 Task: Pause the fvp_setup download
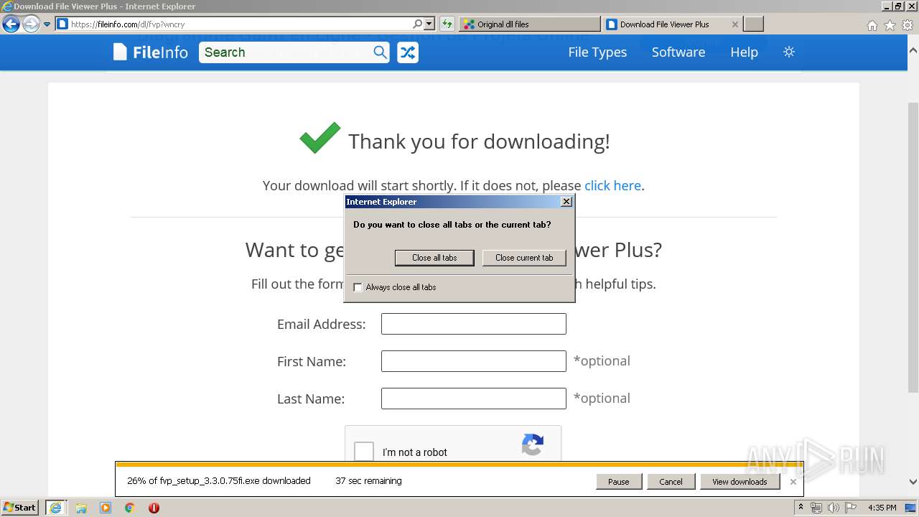(619, 482)
